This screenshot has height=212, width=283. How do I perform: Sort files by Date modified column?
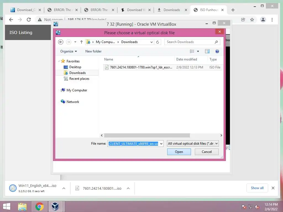tap(187, 59)
